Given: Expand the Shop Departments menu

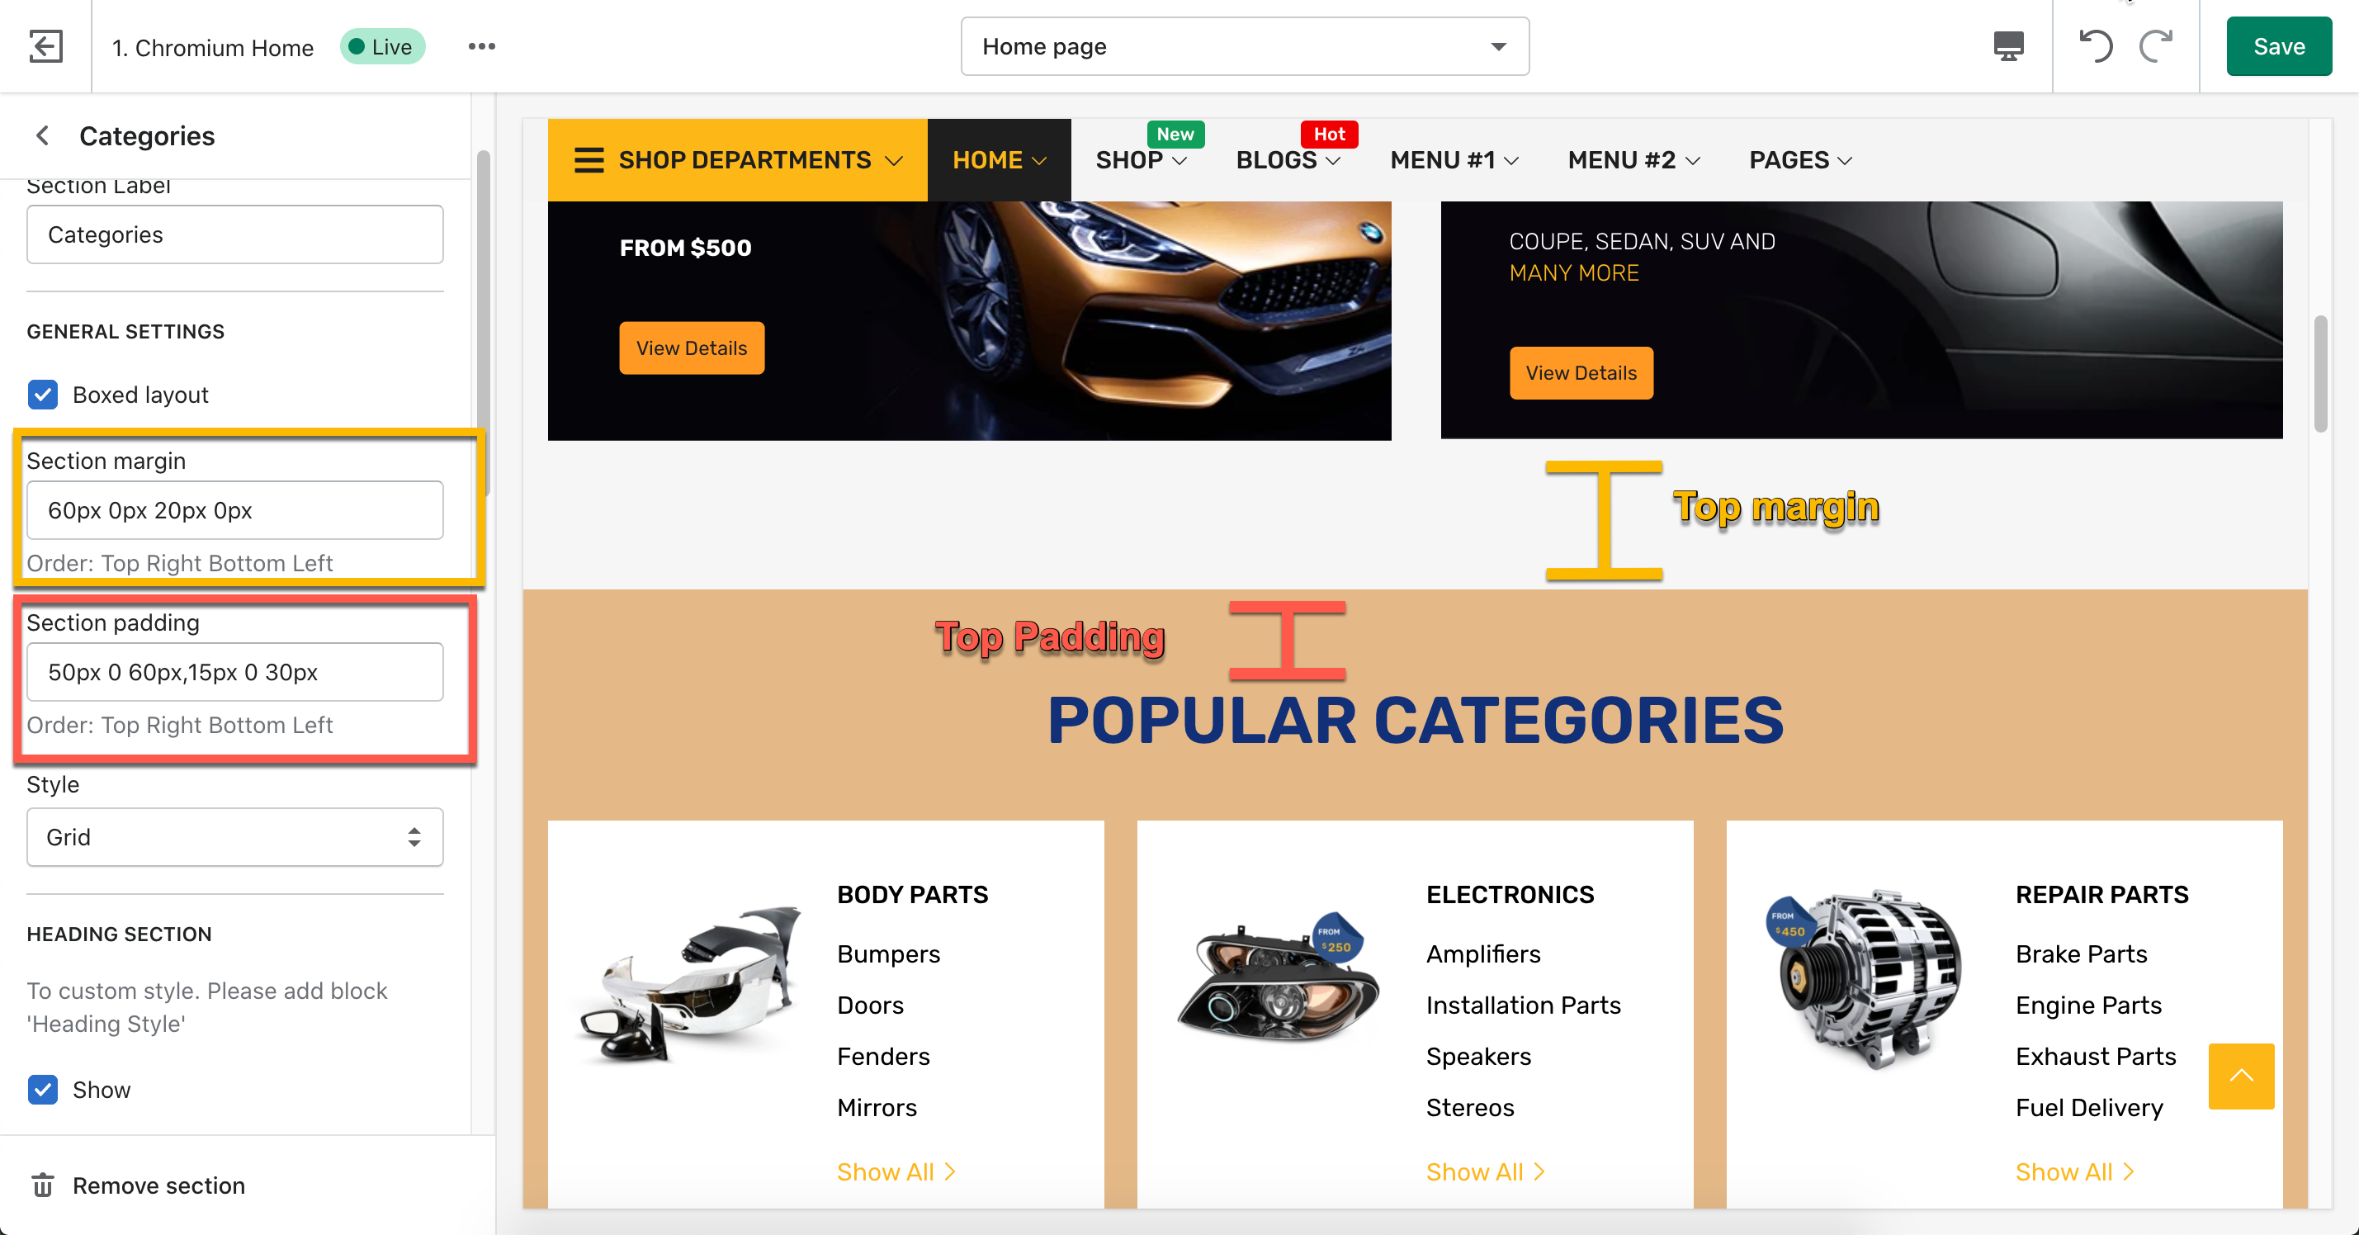Looking at the screenshot, I should coord(737,160).
